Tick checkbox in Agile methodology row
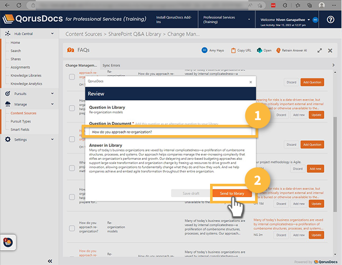 72,168
